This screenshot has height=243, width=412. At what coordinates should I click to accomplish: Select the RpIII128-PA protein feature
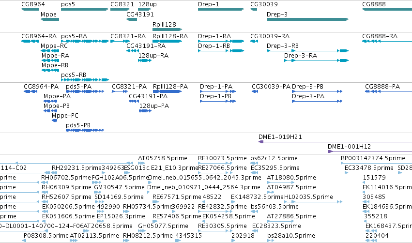point(167,91)
